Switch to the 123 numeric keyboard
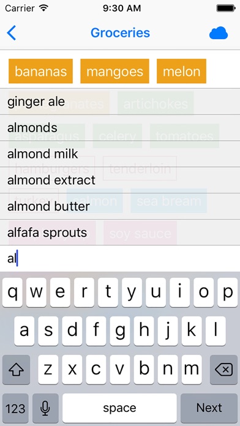 (15, 408)
